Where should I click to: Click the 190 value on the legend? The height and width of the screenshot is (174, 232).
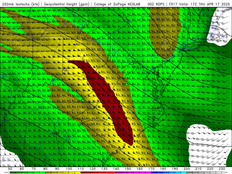coord(175,169)
